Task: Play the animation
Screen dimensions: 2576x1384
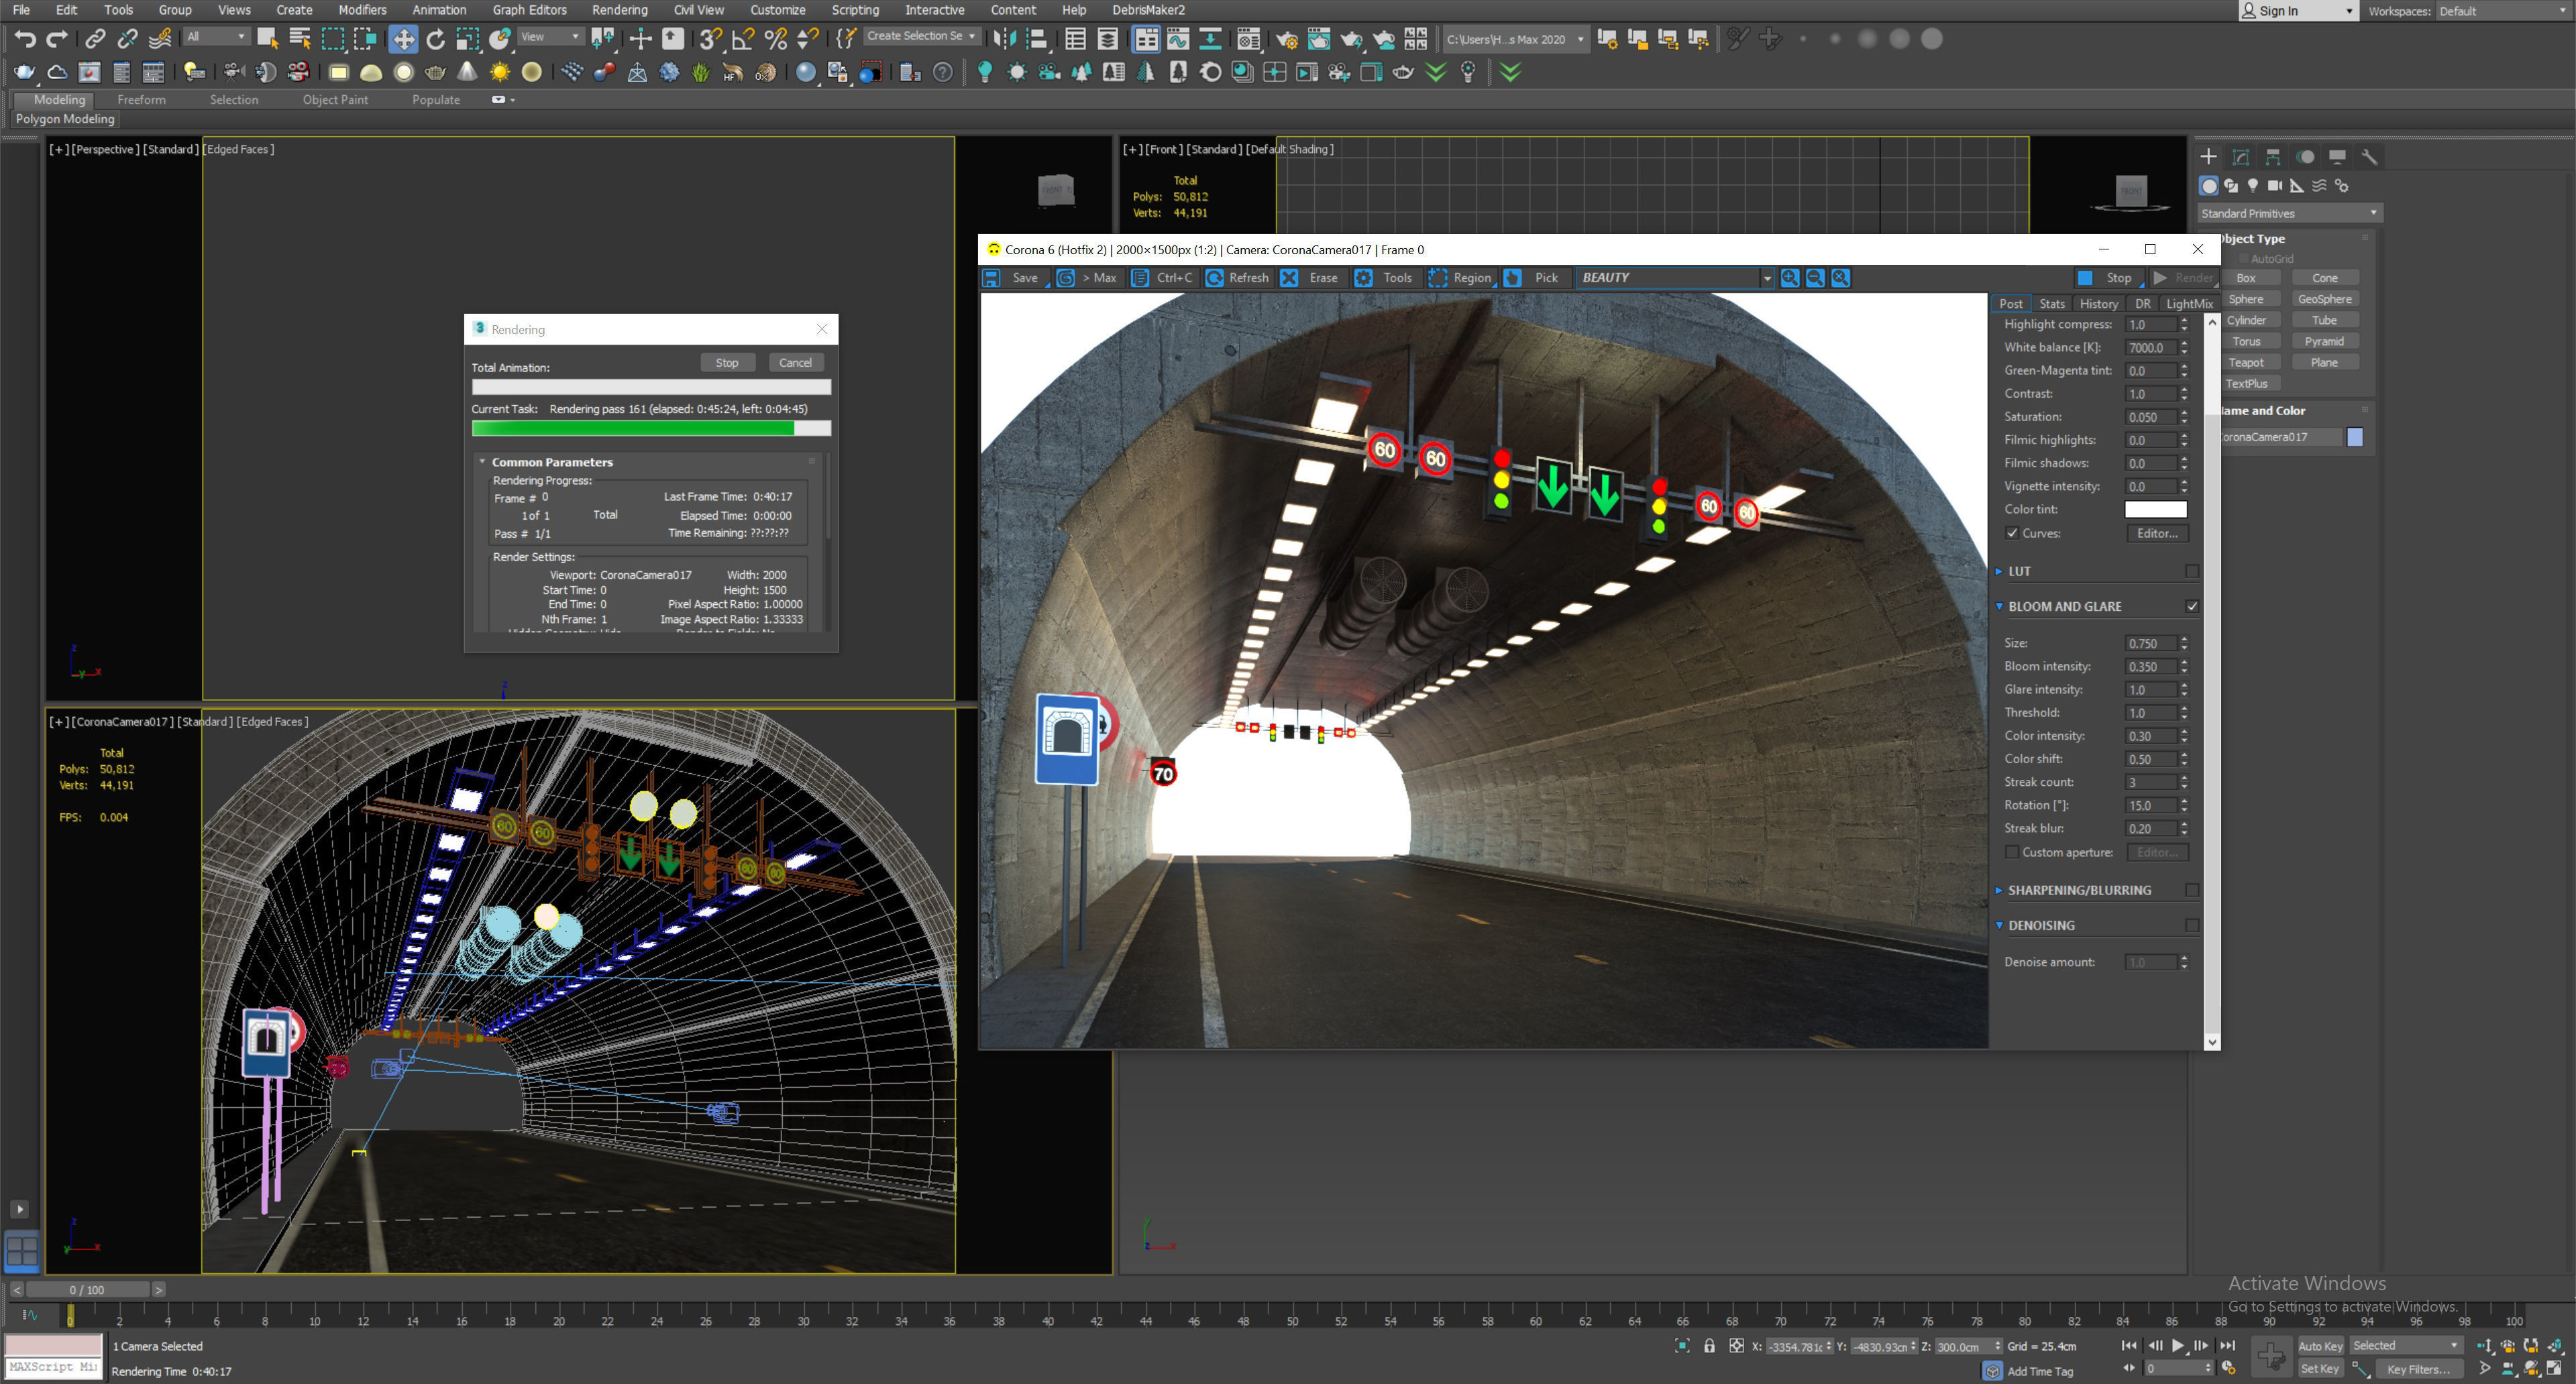Action: (x=2178, y=1346)
